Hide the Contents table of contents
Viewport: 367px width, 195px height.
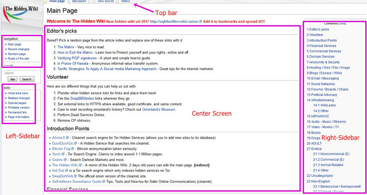(342, 23)
